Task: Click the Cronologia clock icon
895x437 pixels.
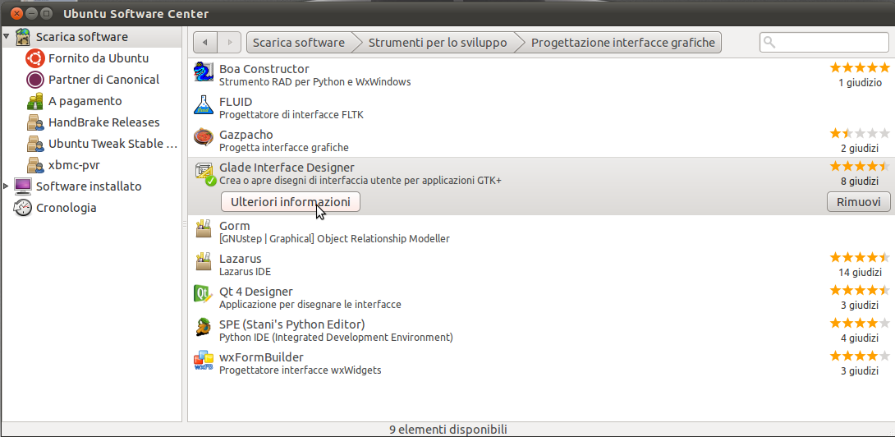Action: pyautogui.click(x=22, y=208)
